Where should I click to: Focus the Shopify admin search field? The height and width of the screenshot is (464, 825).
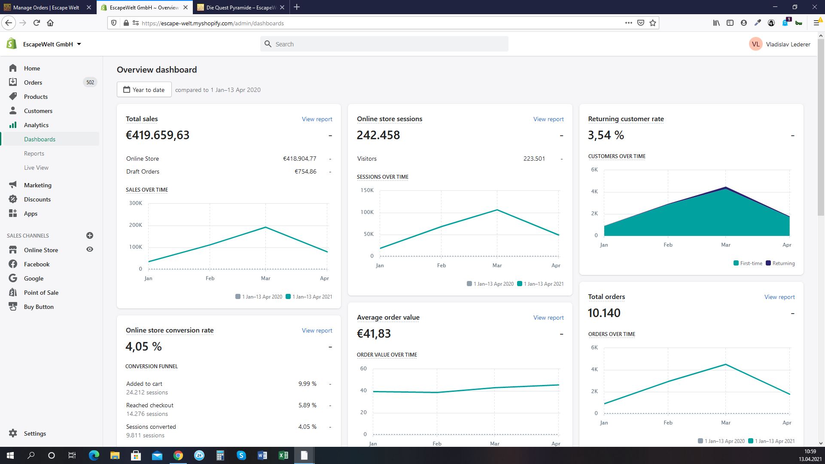[x=384, y=44]
